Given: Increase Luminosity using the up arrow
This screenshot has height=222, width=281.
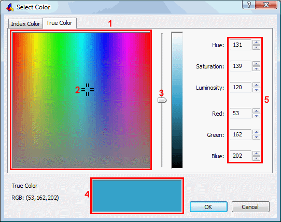Looking at the screenshot, I should point(256,85).
